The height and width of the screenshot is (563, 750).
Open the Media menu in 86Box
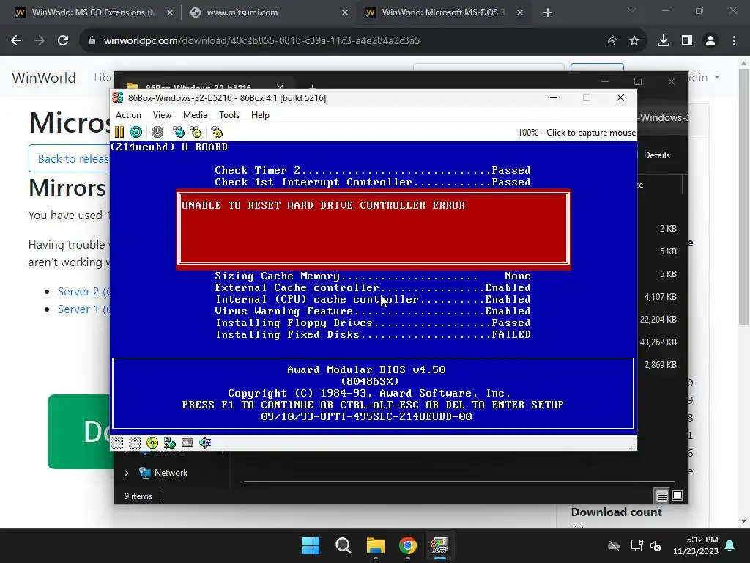pos(195,115)
